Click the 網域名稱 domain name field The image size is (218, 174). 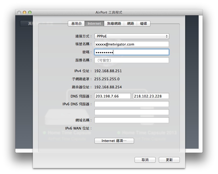point(132,120)
